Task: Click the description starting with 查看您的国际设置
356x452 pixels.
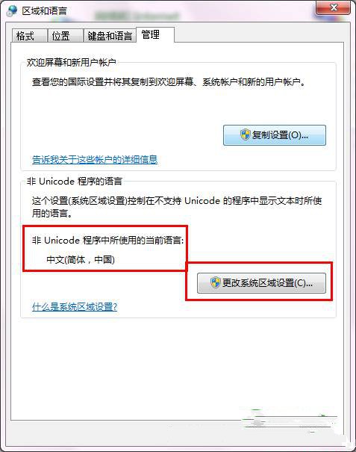Action: point(169,82)
